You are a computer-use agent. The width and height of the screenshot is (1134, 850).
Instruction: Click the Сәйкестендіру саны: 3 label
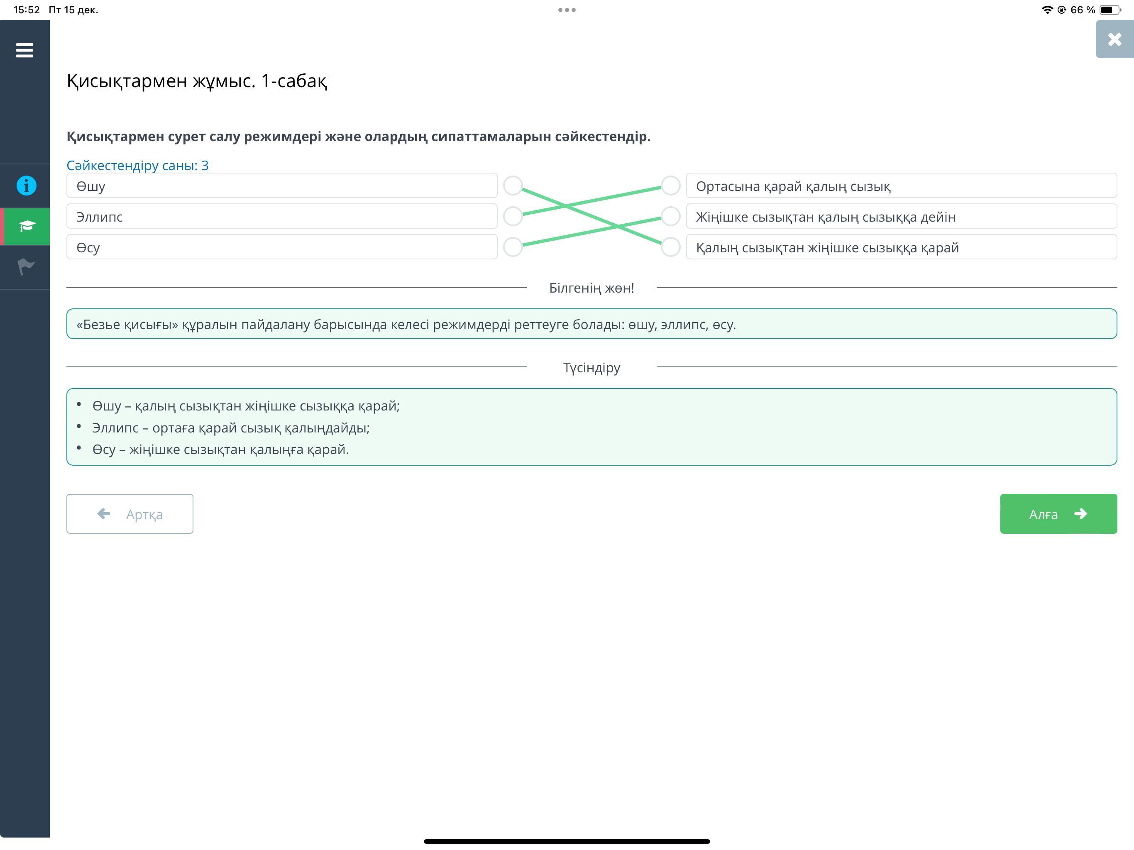[137, 166]
